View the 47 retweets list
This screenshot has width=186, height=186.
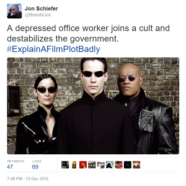pos(10,167)
